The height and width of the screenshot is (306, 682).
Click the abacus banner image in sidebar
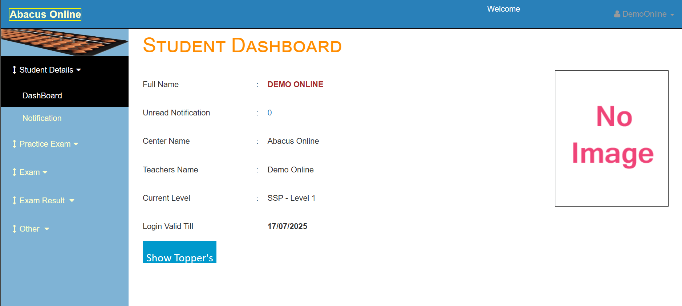pyautogui.click(x=64, y=42)
